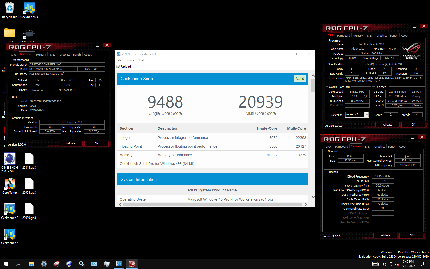Select Mainboard tab in top-right CPU-Z window

point(343,36)
